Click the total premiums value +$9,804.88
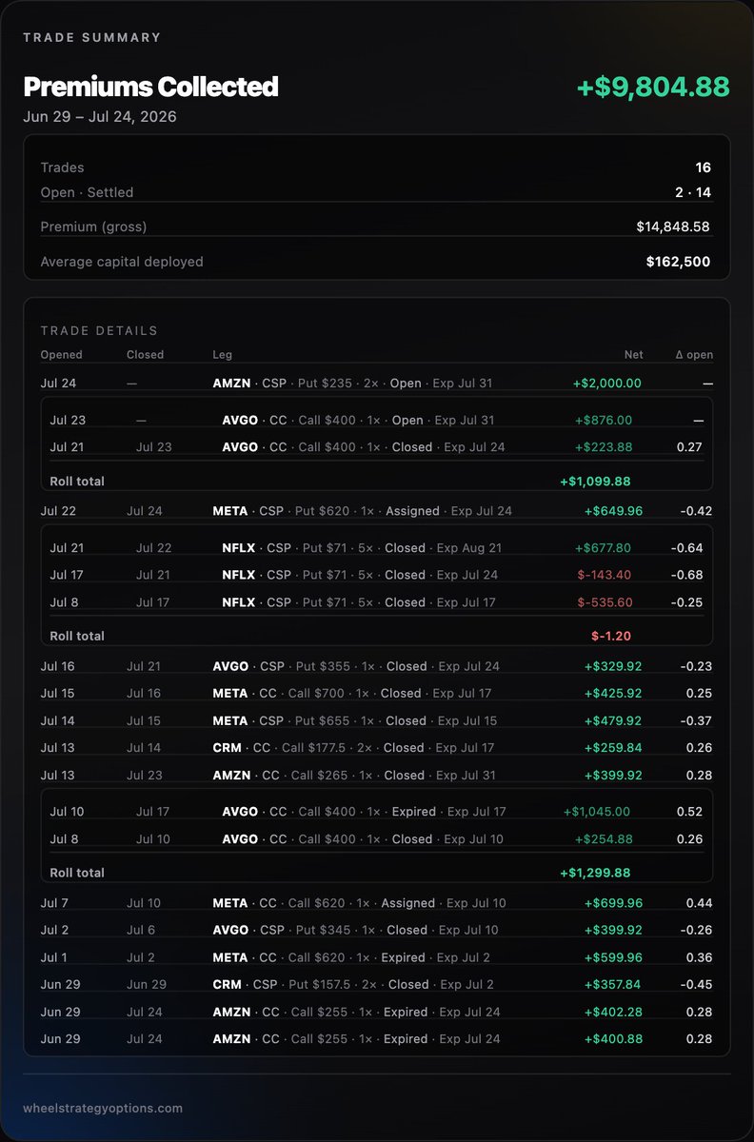Screen dimensions: 754x1142 653,87
